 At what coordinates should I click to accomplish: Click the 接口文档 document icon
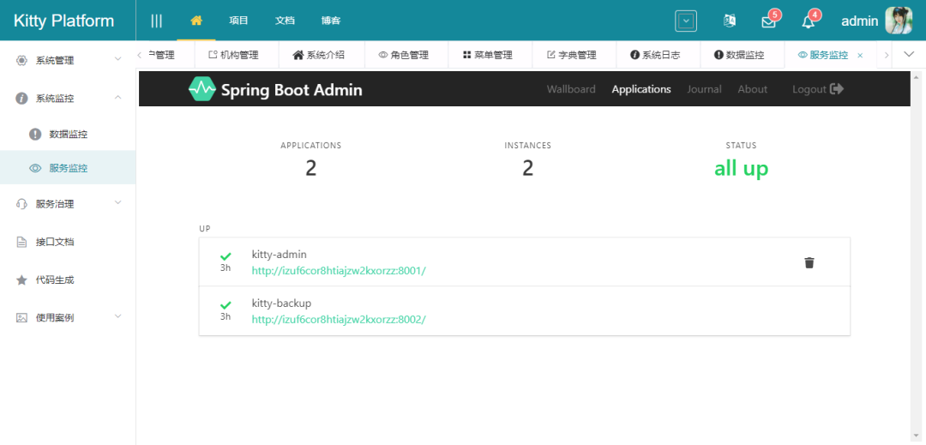pos(21,242)
